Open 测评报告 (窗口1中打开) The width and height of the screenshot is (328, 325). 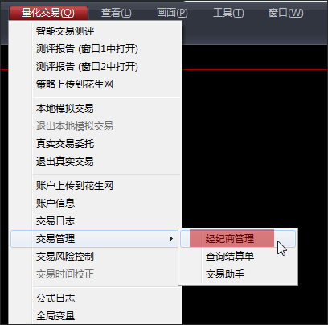[96, 49]
